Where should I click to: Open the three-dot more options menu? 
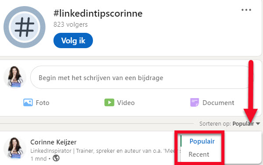click(246, 10)
